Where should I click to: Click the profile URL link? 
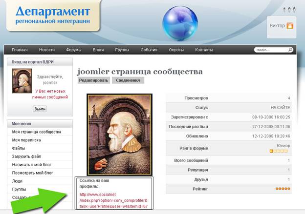tap(113, 200)
